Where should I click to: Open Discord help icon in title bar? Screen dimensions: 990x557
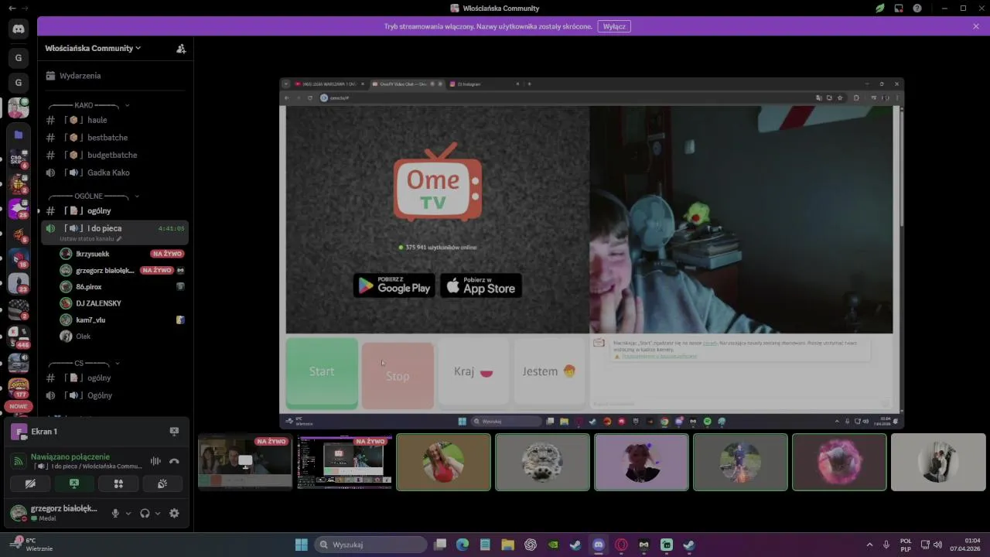[x=917, y=8]
